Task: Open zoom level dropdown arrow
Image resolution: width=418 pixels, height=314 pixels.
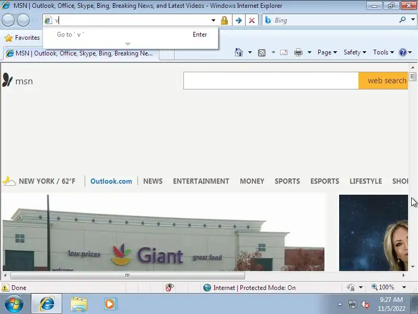Action: 404,287
